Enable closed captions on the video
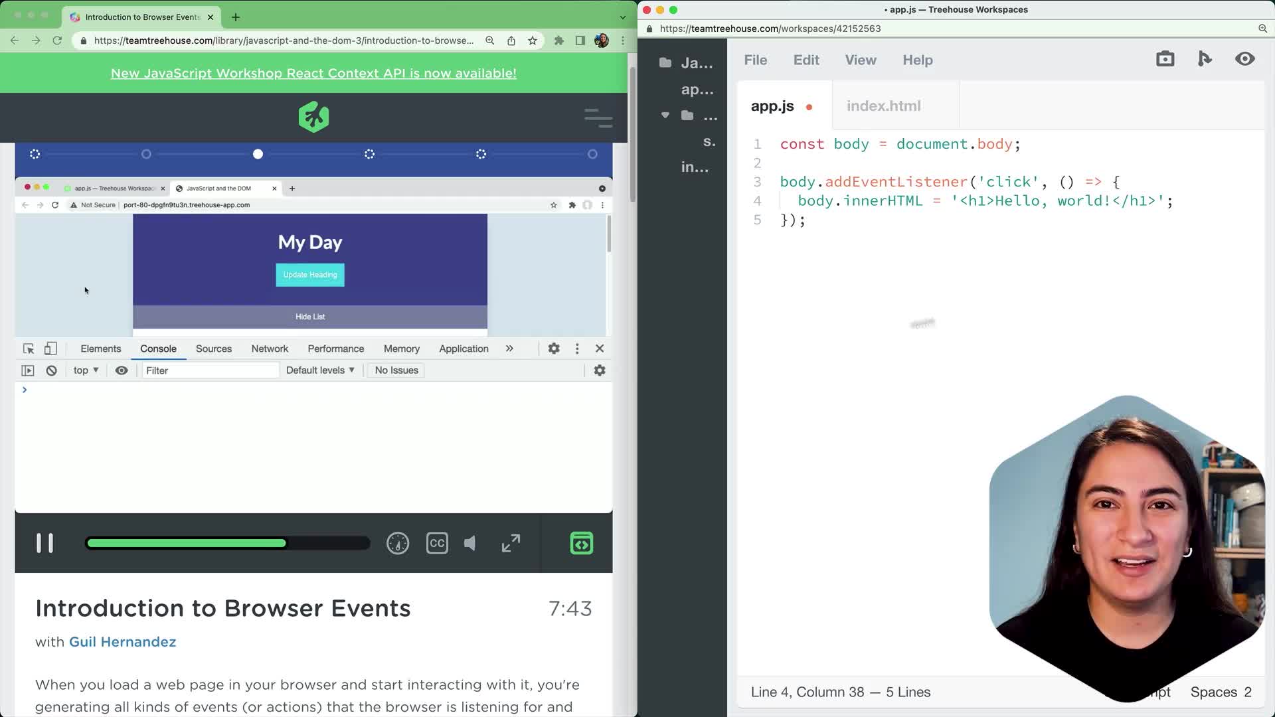The height and width of the screenshot is (717, 1275). (436, 543)
